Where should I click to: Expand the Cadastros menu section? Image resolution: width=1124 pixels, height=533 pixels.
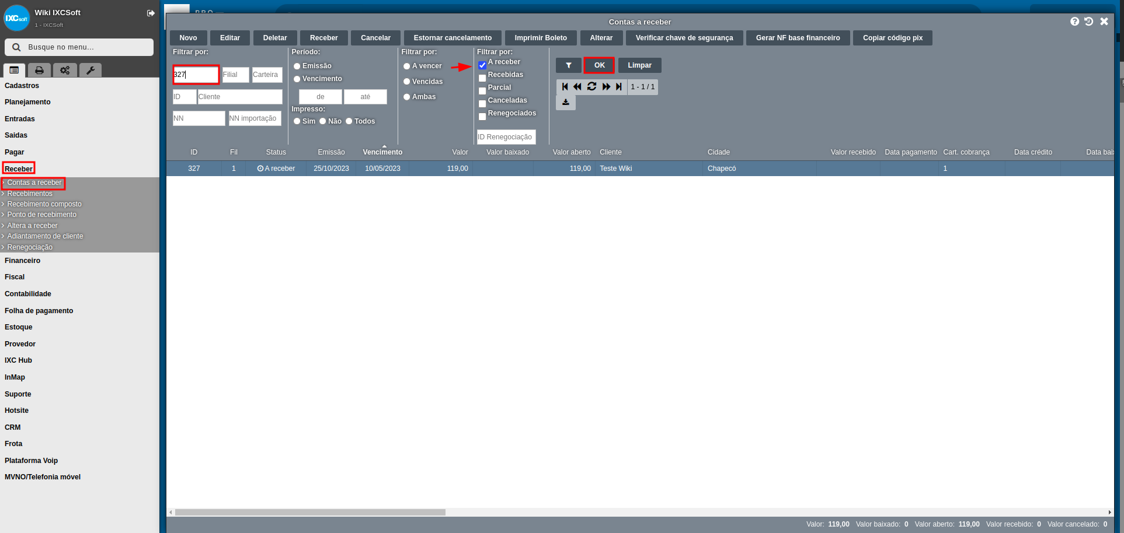(x=22, y=86)
